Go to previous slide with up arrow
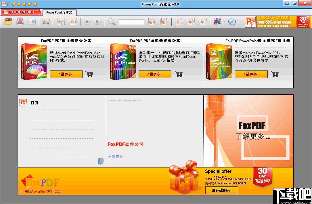312x204 pixels. click(x=87, y=22)
